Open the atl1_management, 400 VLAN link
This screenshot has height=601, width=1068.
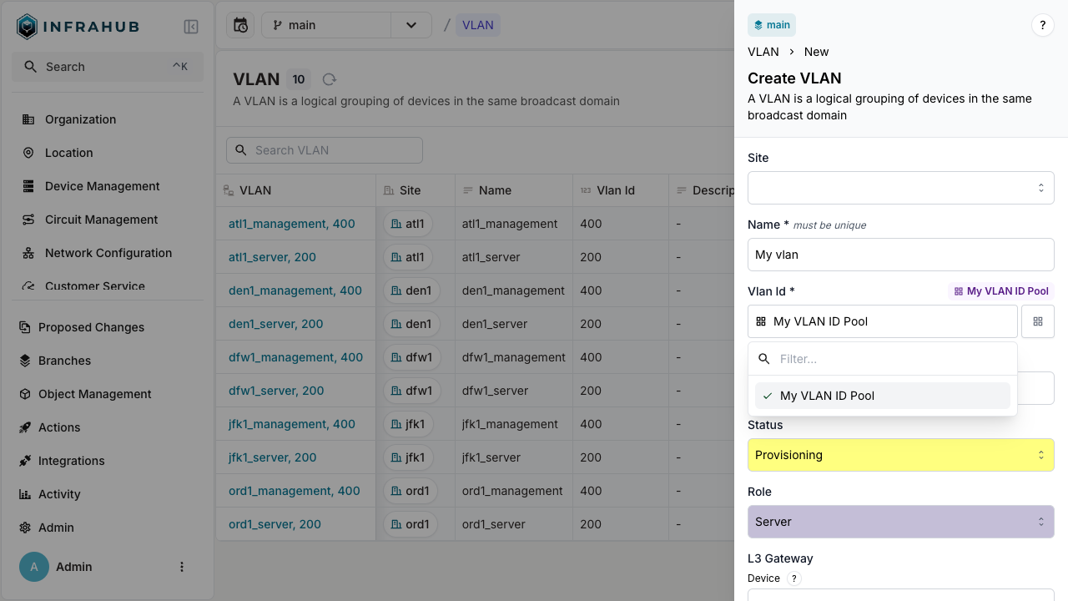291,224
